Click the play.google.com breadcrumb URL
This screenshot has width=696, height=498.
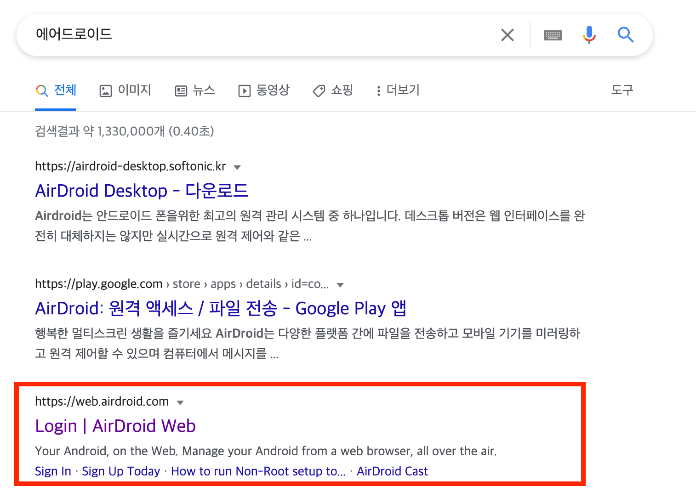182,284
